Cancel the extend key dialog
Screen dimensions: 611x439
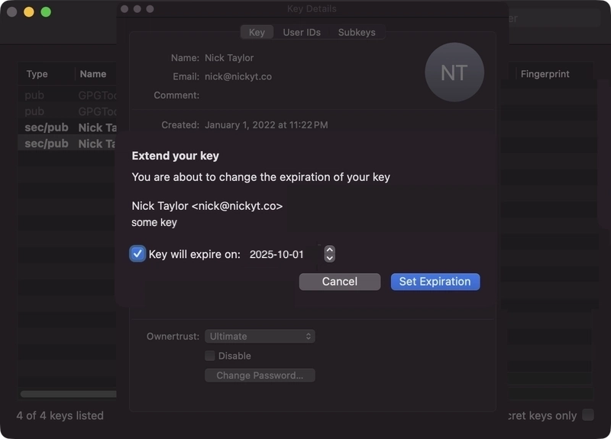[340, 282]
